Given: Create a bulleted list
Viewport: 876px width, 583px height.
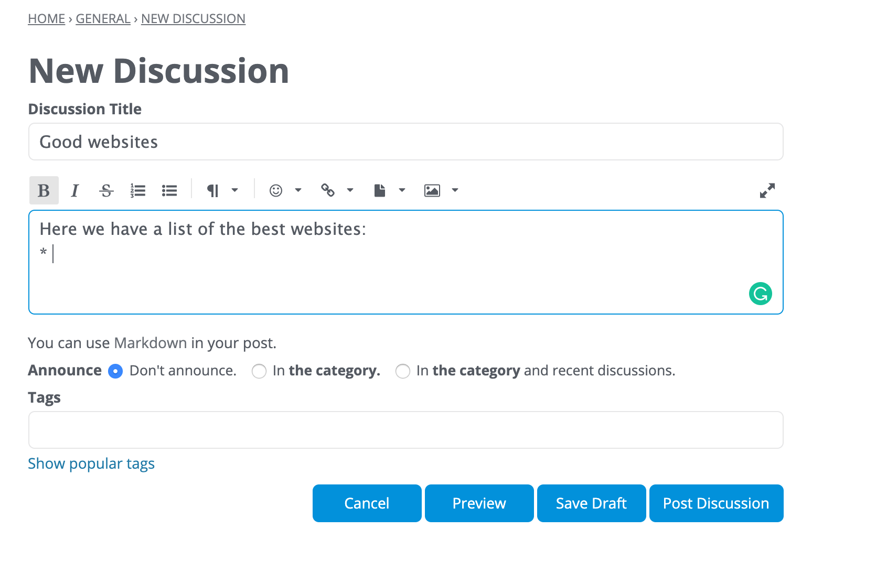Looking at the screenshot, I should 169,190.
